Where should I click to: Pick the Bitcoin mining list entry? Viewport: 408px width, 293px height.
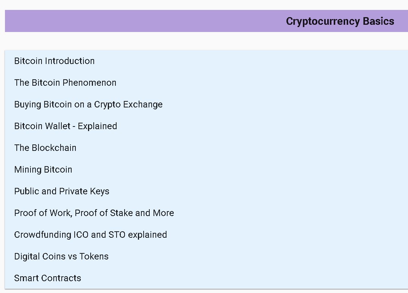pyautogui.click(x=43, y=170)
